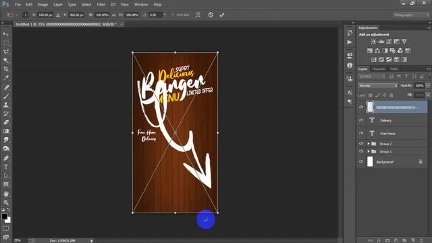
Task: Create a new group folder icon
Action: tap(404, 240)
